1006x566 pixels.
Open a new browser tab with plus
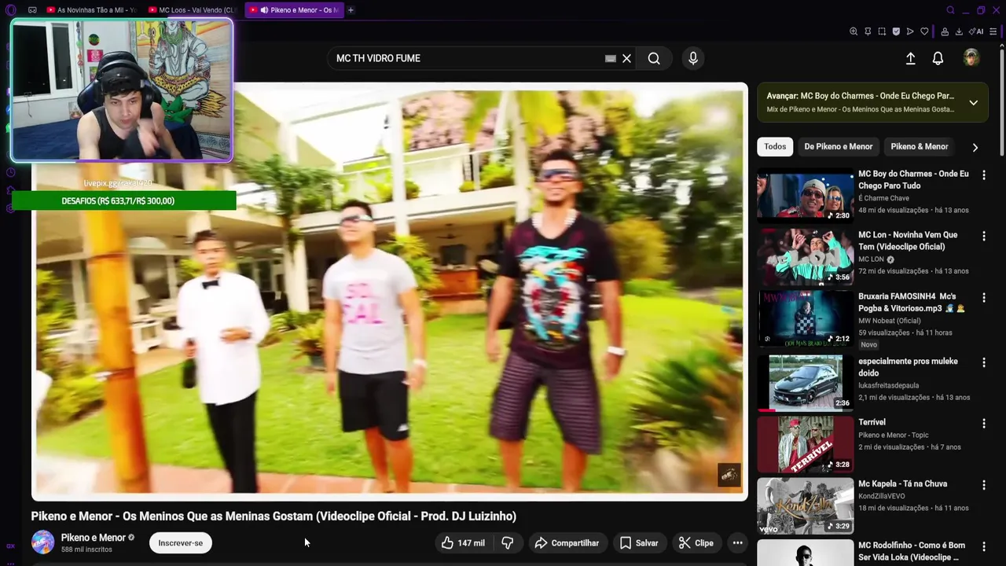pyautogui.click(x=351, y=10)
